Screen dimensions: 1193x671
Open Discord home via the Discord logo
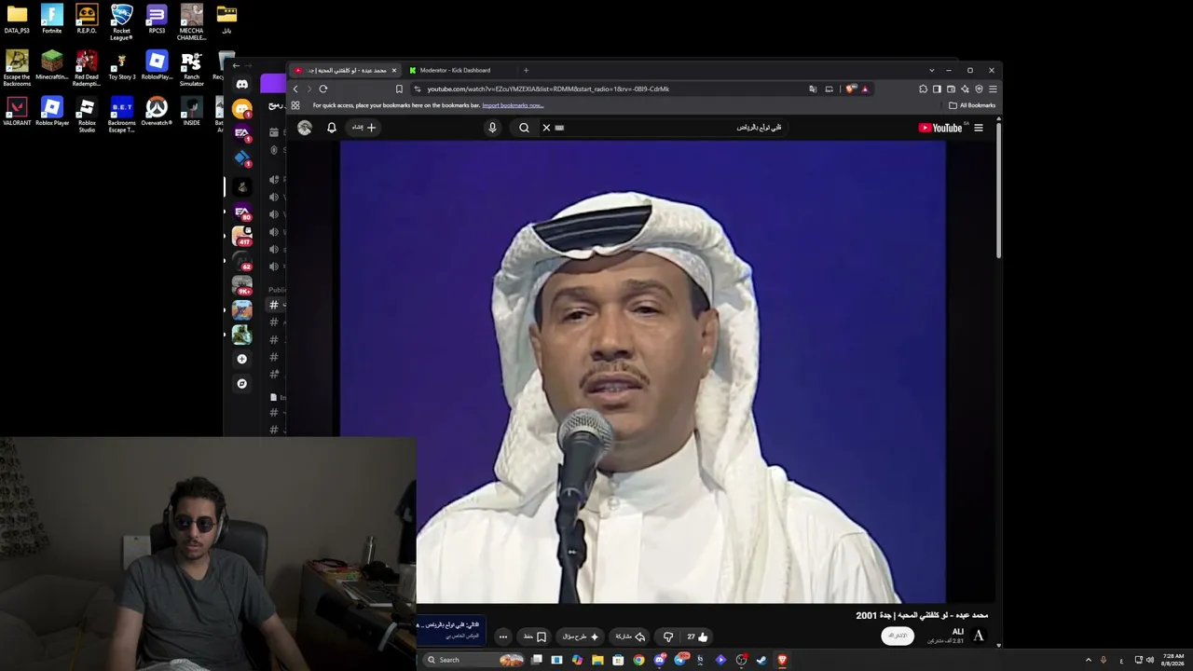(x=242, y=84)
